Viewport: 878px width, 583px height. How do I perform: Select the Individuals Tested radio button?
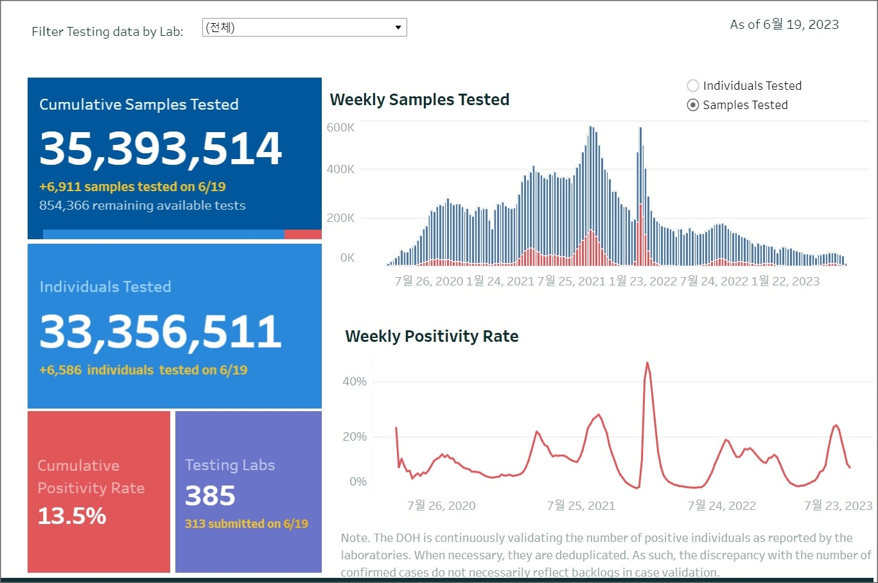pyautogui.click(x=693, y=85)
